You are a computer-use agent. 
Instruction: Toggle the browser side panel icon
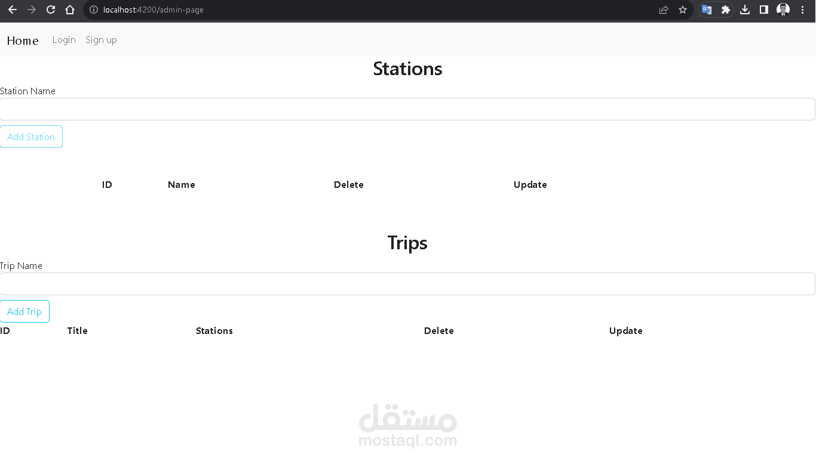[763, 10]
